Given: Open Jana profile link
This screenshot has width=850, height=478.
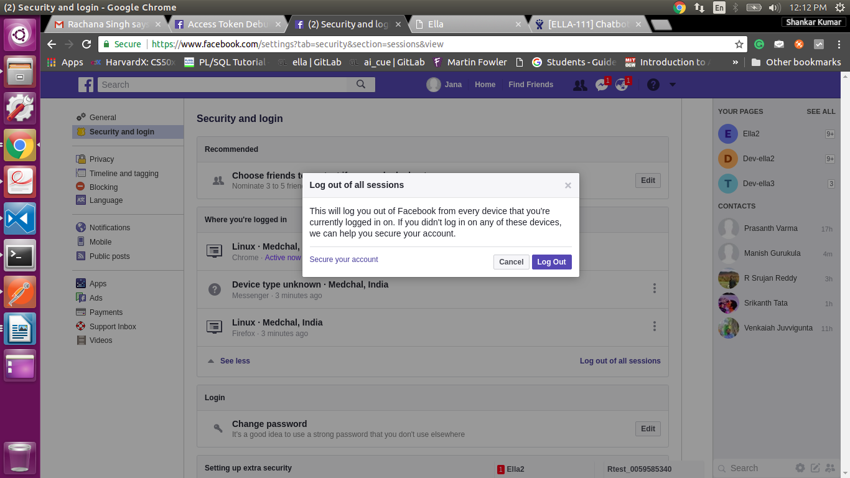Looking at the screenshot, I should [x=444, y=85].
